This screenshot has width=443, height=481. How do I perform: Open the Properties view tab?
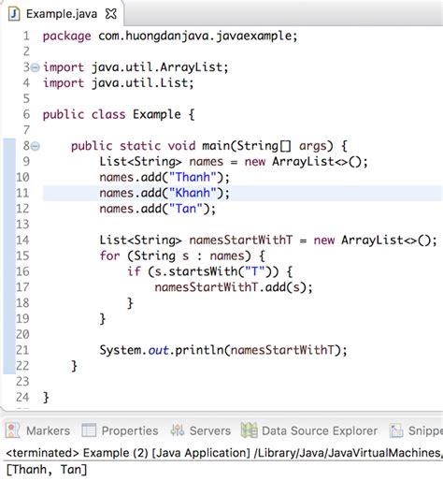(120, 430)
